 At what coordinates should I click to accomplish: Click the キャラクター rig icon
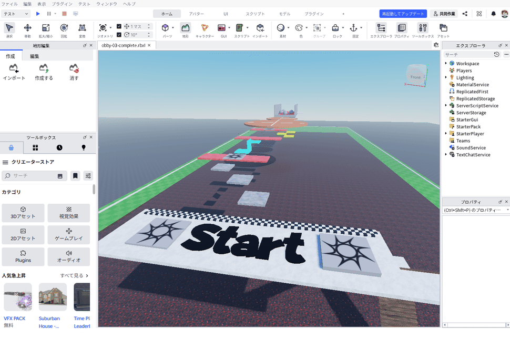click(x=205, y=28)
